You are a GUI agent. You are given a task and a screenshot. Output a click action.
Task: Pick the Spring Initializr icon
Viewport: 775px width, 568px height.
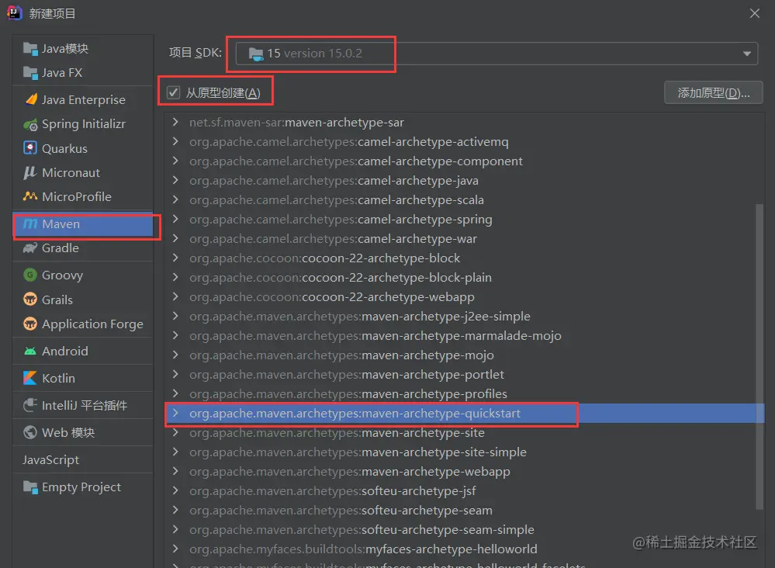tap(31, 125)
